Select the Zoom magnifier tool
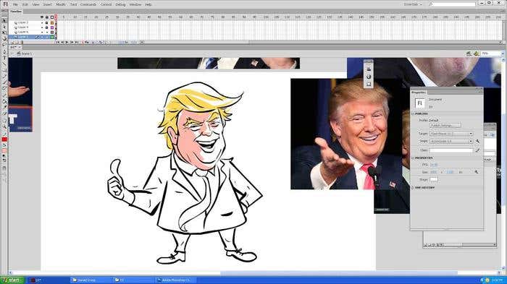 click(x=4, y=126)
